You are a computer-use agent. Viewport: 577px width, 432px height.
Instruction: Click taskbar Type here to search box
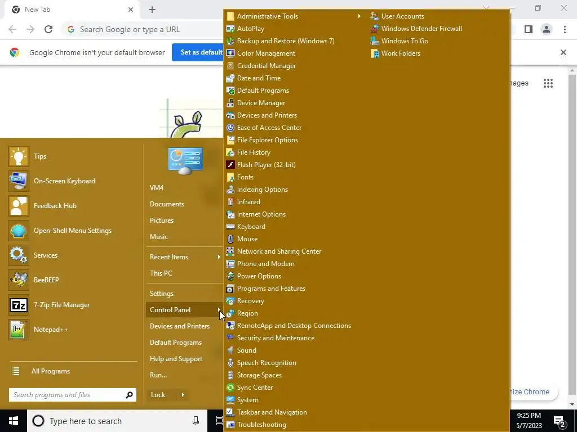[x=117, y=421]
